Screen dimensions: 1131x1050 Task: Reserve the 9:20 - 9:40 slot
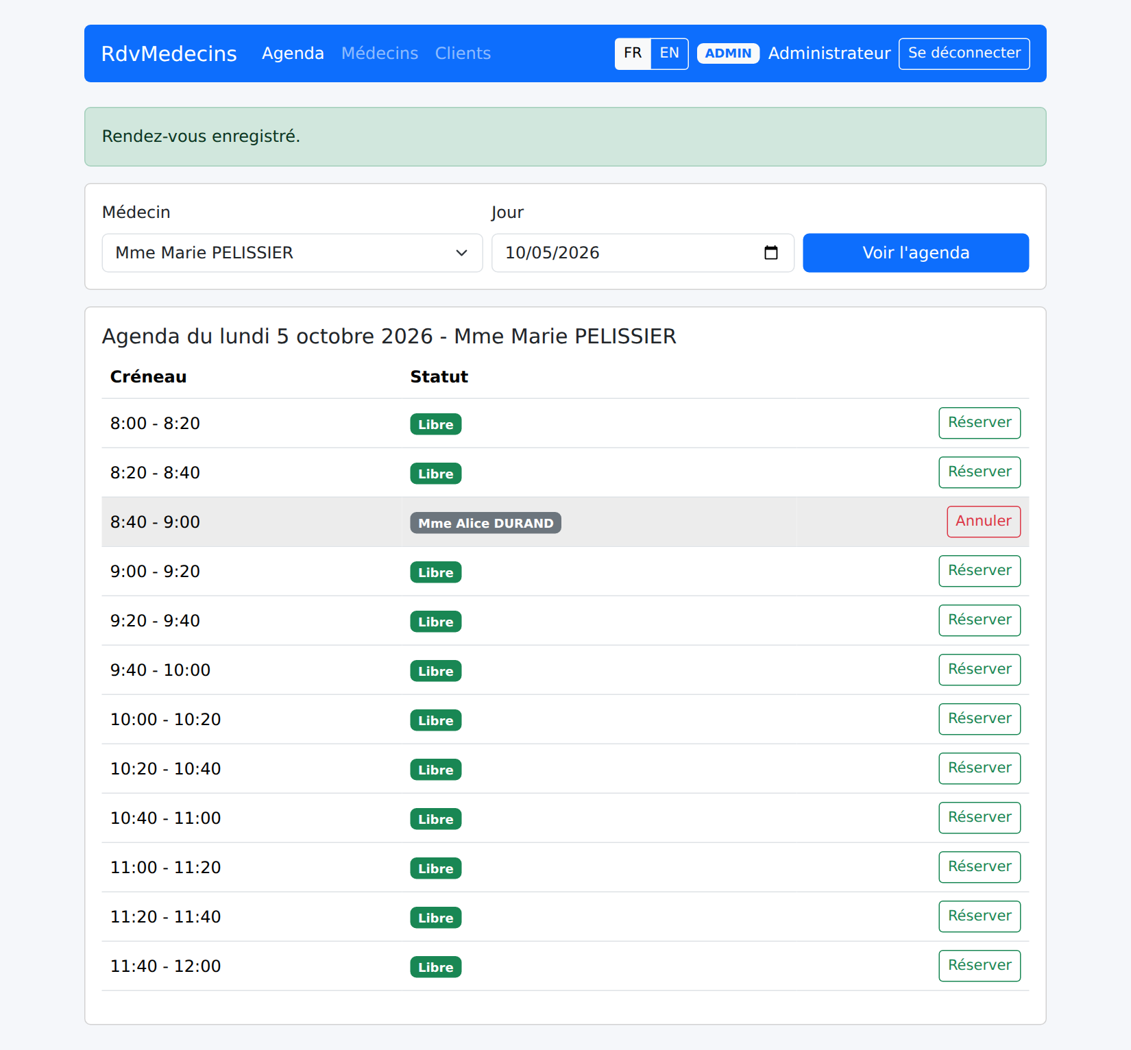(x=980, y=620)
